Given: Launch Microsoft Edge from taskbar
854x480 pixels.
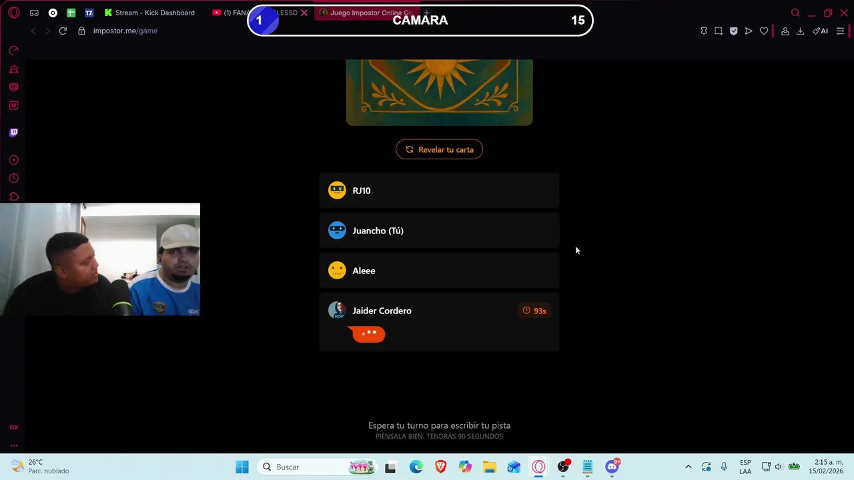Looking at the screenshot, I should pyautogui.click(x=416, y=467).
